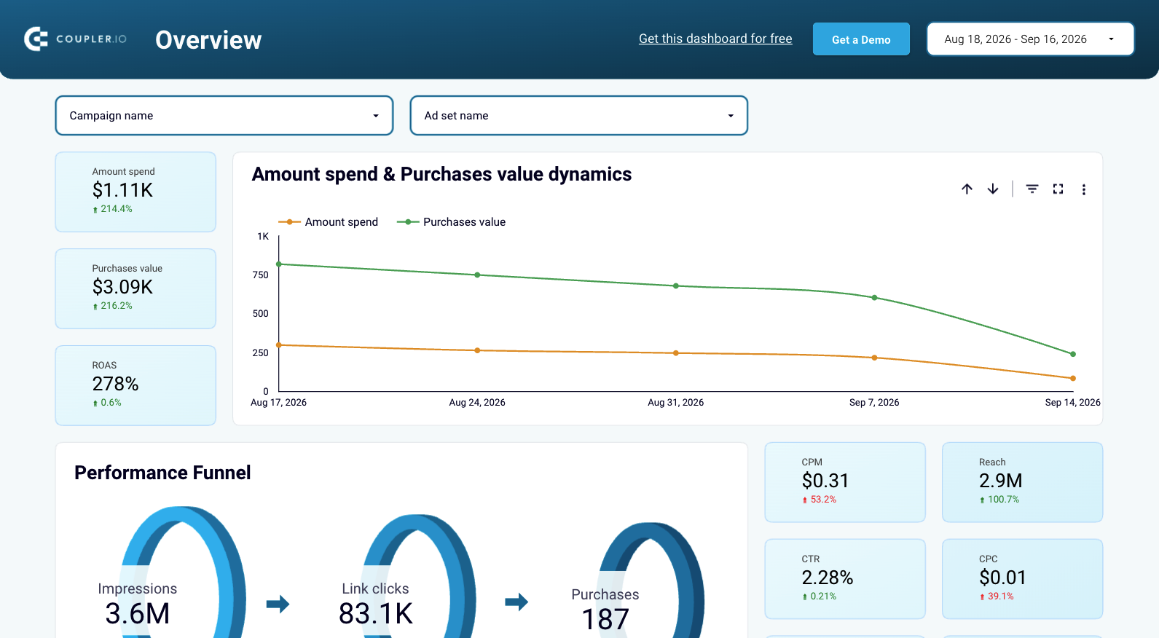
Task: Expand the Campaign name dropdown
Action: (224, 116)
